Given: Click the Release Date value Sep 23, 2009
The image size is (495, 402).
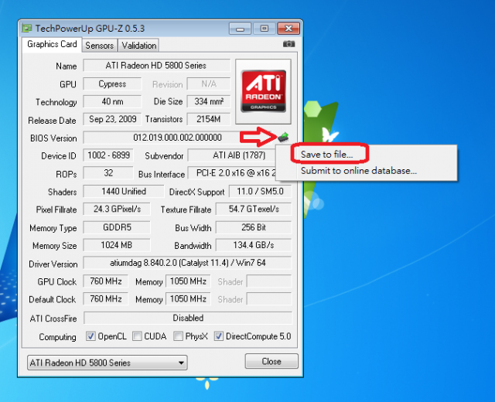Looking at the screenshot, I should 112,119.
